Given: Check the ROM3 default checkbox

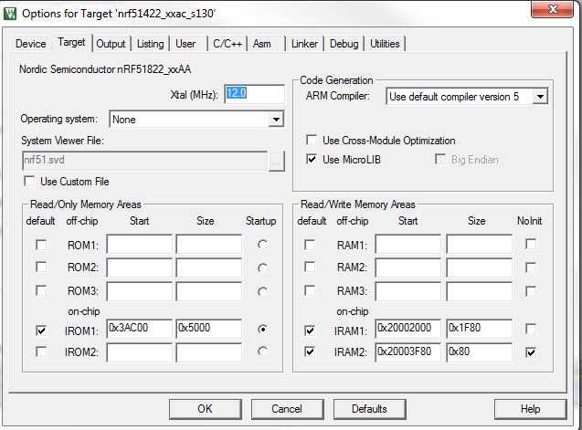Looking at the screenshot, I should 41,290.
